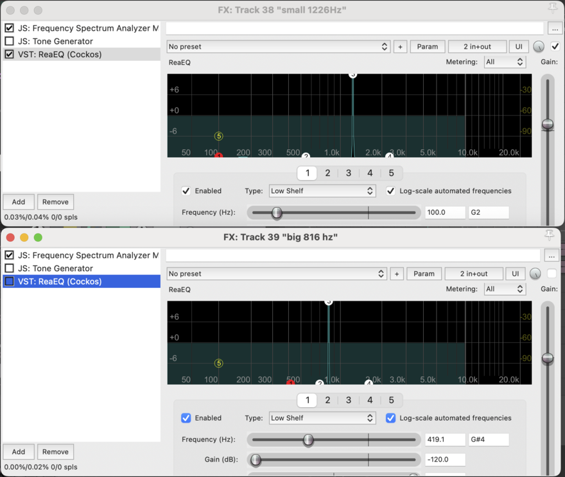Enable JS: Tone Generator in Track 39
The height and width of the screenshot is (477, 565).
click(10, 269)
